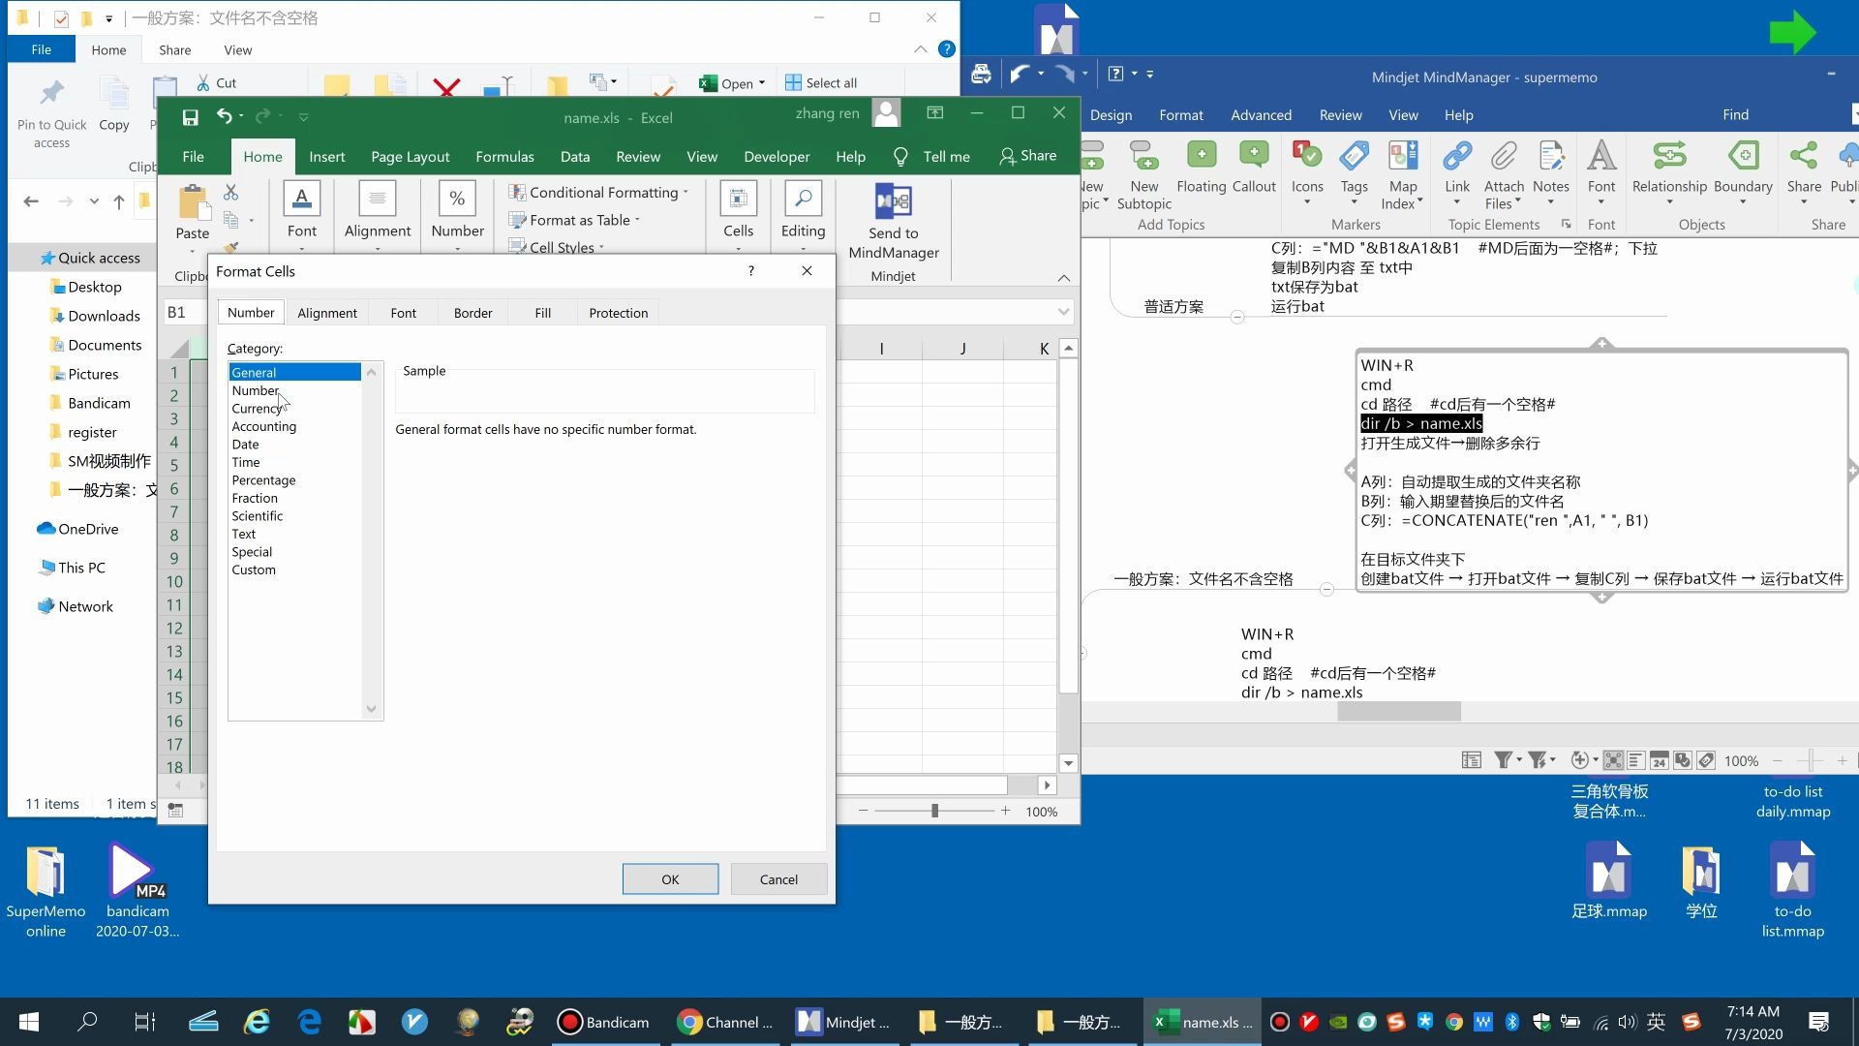Insert a Callout topic
Viewport: 1859px width, 1046px height.
[x=1254, y=157]
